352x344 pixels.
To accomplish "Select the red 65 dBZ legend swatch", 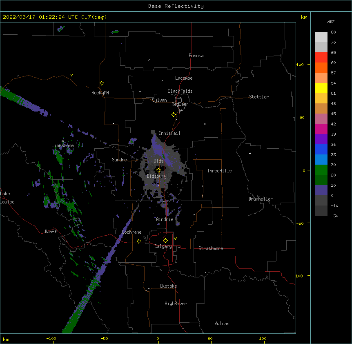I will (321, 58).
